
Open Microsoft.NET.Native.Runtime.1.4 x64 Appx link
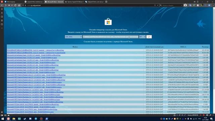[x=34, y=94]
